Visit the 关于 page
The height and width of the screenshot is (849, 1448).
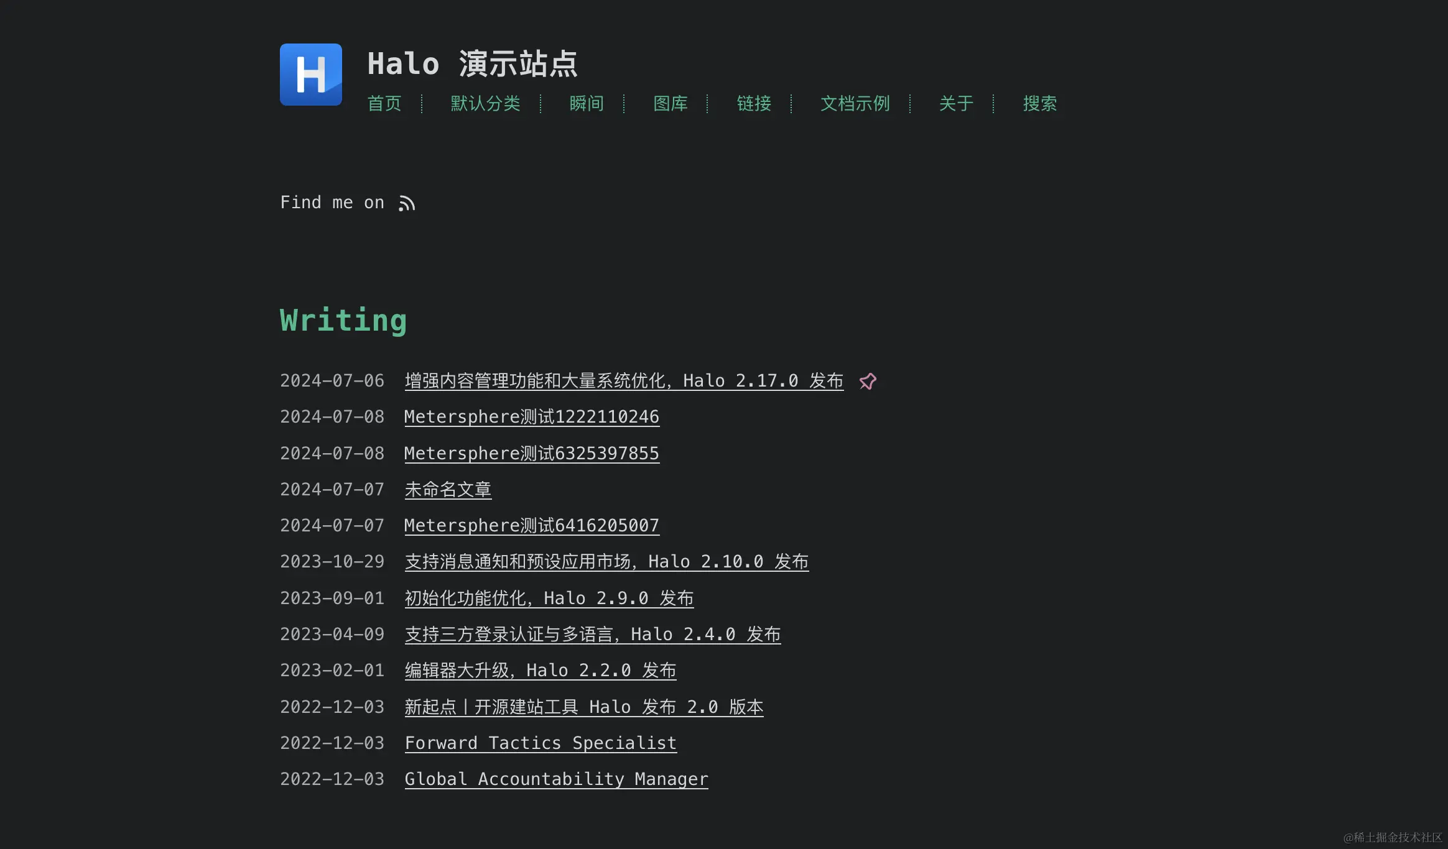956,103
